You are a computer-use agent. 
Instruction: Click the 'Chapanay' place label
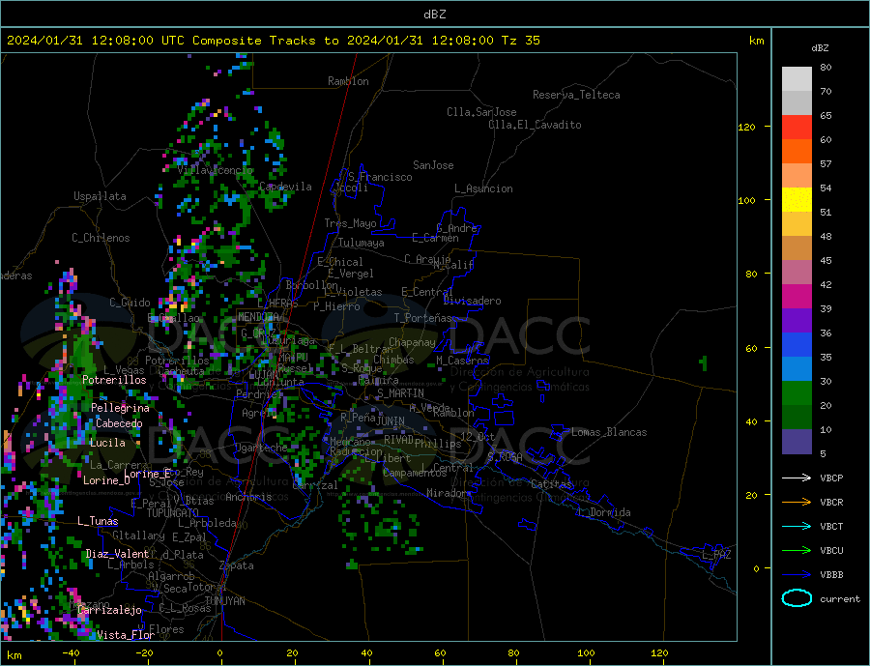click(x=412, y=342)
